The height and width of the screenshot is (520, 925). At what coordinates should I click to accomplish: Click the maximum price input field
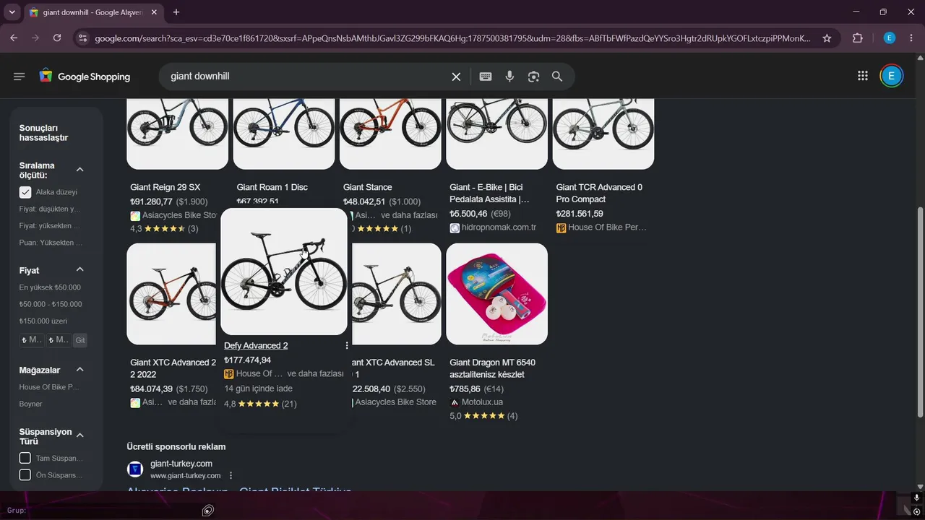pyautogui.click(x=59, y=340)
